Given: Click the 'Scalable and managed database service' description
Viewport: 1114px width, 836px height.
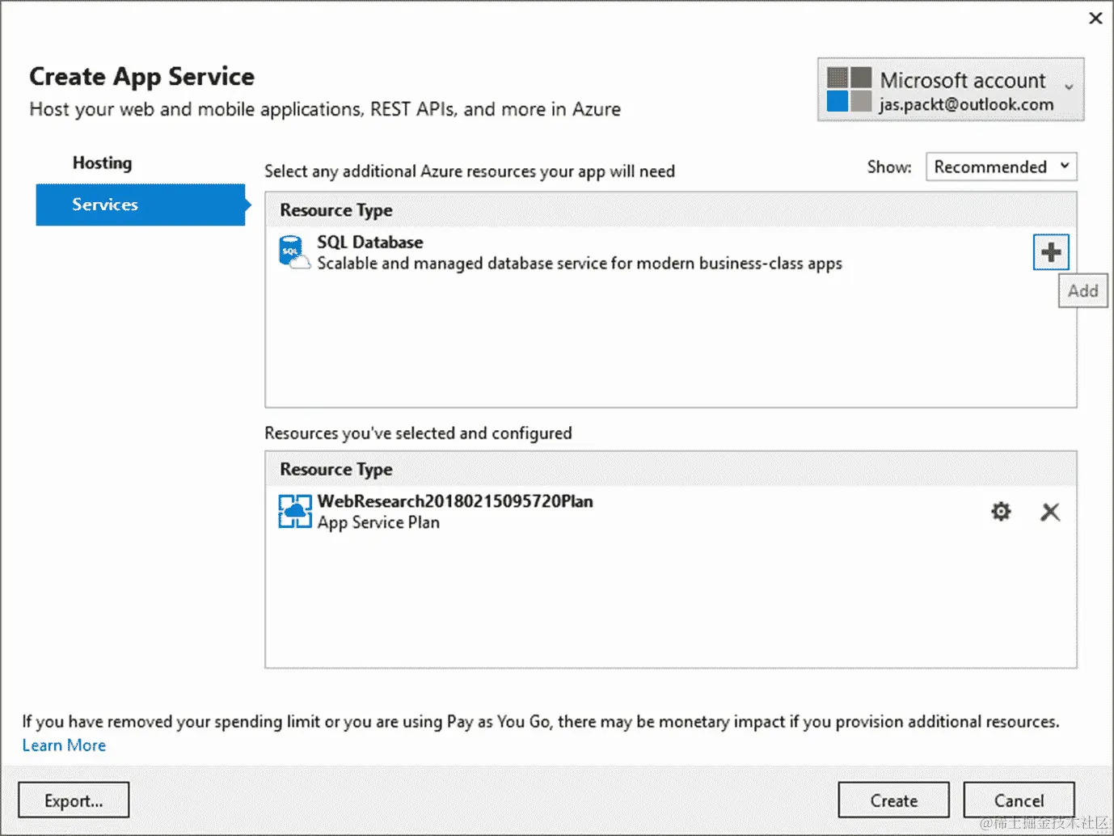Looking at the screenshot, I should coord(580,264).
